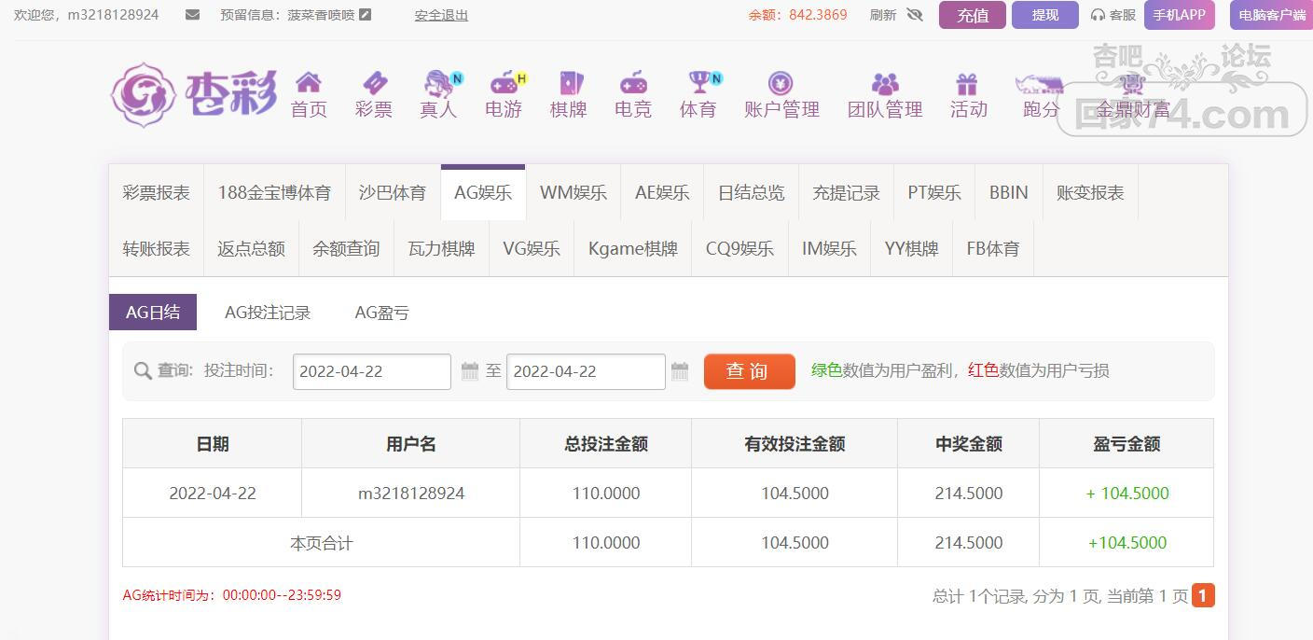
Task: Open 日结总览 tab
Action: tap(752, 193)
